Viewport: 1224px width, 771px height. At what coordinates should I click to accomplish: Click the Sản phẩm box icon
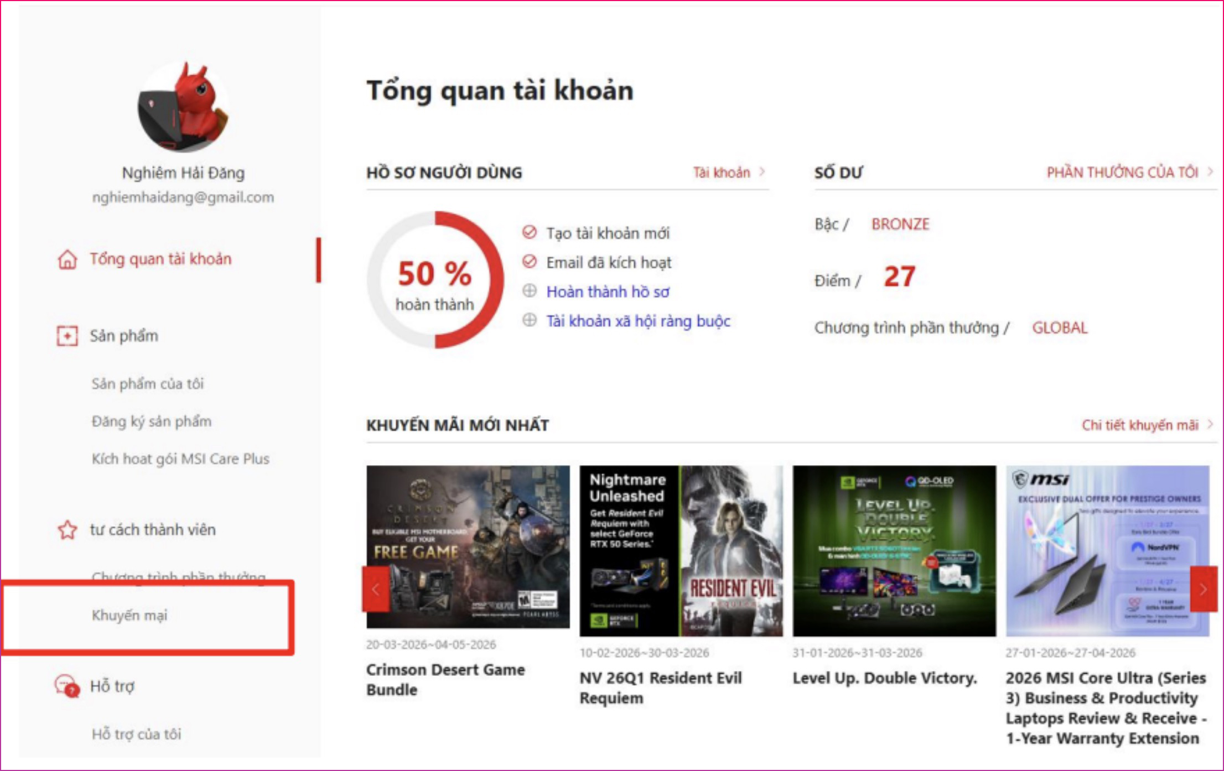pyautogui.click(x=67, y=336)
